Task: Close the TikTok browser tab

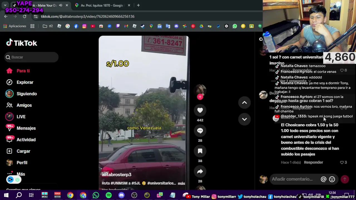Action: pyautogui.click(x=67, y=5)
